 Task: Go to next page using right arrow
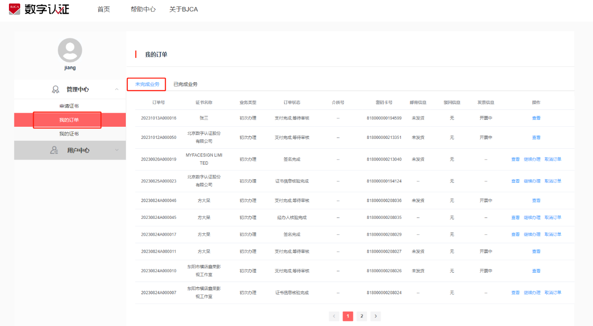(376, 316)
